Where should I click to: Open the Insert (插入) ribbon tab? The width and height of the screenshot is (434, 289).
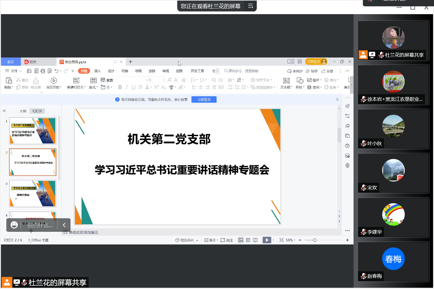pos(97,71)
